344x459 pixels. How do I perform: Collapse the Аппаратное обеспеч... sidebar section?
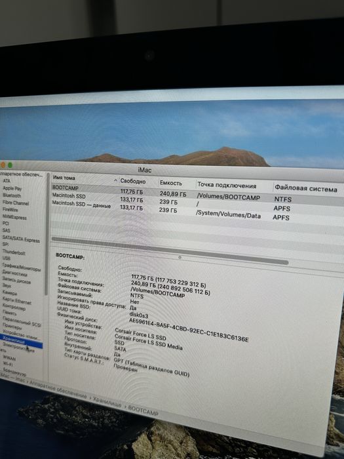(21, 174)
